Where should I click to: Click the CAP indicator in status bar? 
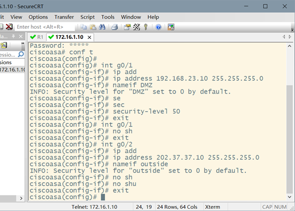267,207
